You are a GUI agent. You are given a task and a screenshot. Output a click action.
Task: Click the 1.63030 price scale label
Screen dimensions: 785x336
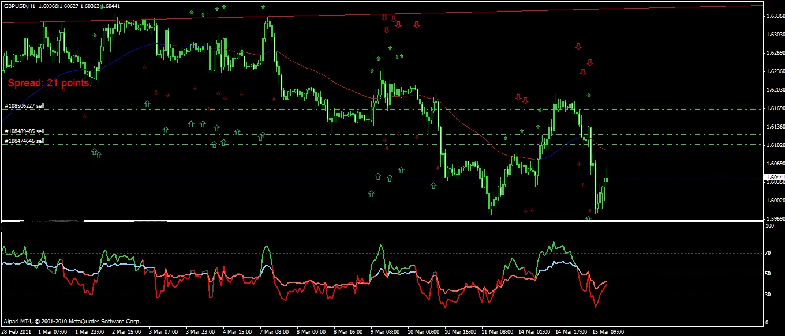pyautogui.click(x=775, y=35)
